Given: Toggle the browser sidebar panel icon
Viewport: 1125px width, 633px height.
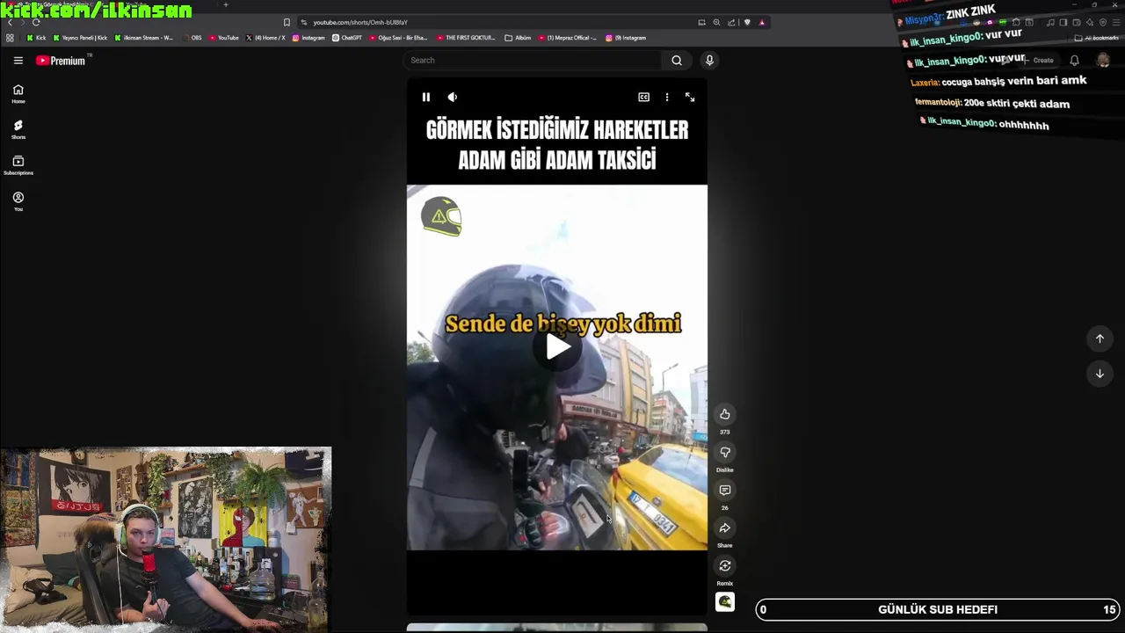Looking at the screenshot, I should click(1063, 22).
